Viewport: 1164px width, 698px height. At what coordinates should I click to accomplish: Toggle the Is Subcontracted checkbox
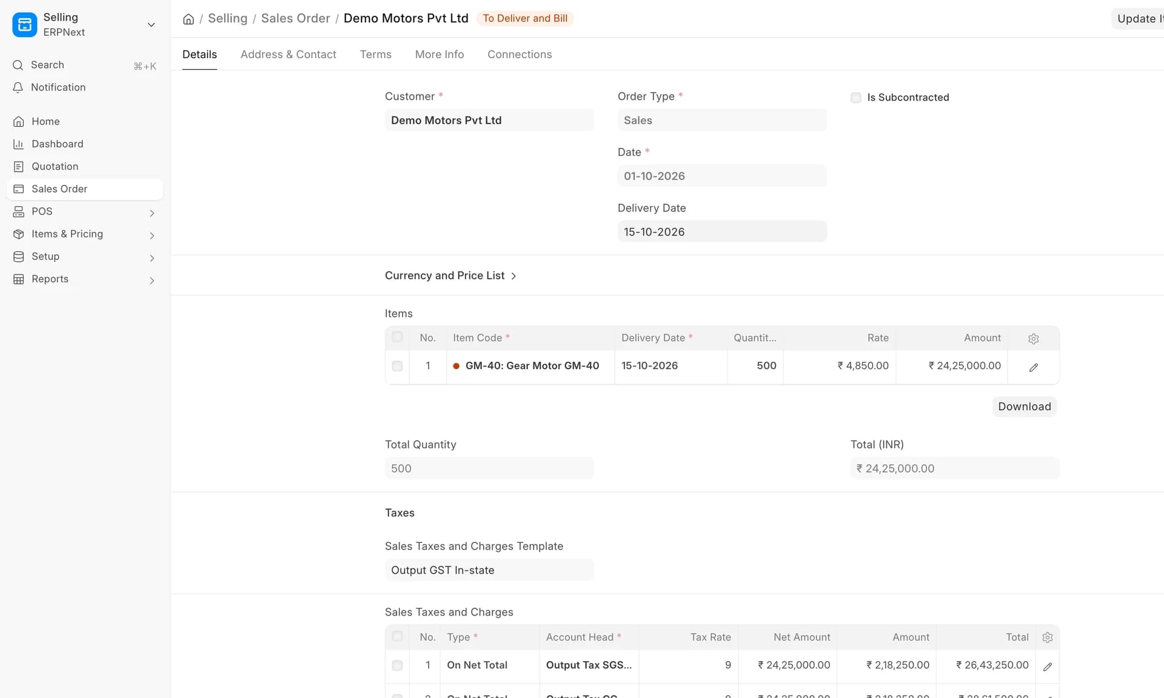[855, 98]
